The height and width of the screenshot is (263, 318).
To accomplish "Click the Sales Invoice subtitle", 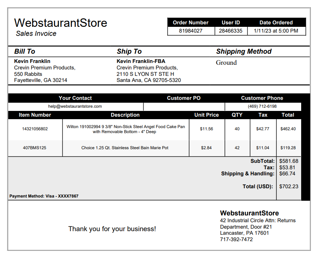I will point(36,33).
